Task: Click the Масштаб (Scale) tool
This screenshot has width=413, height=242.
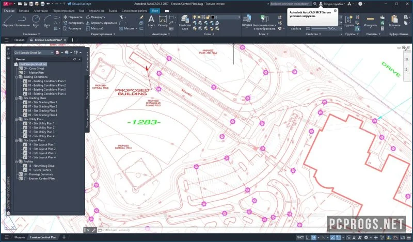Action: tap(94, 28)
